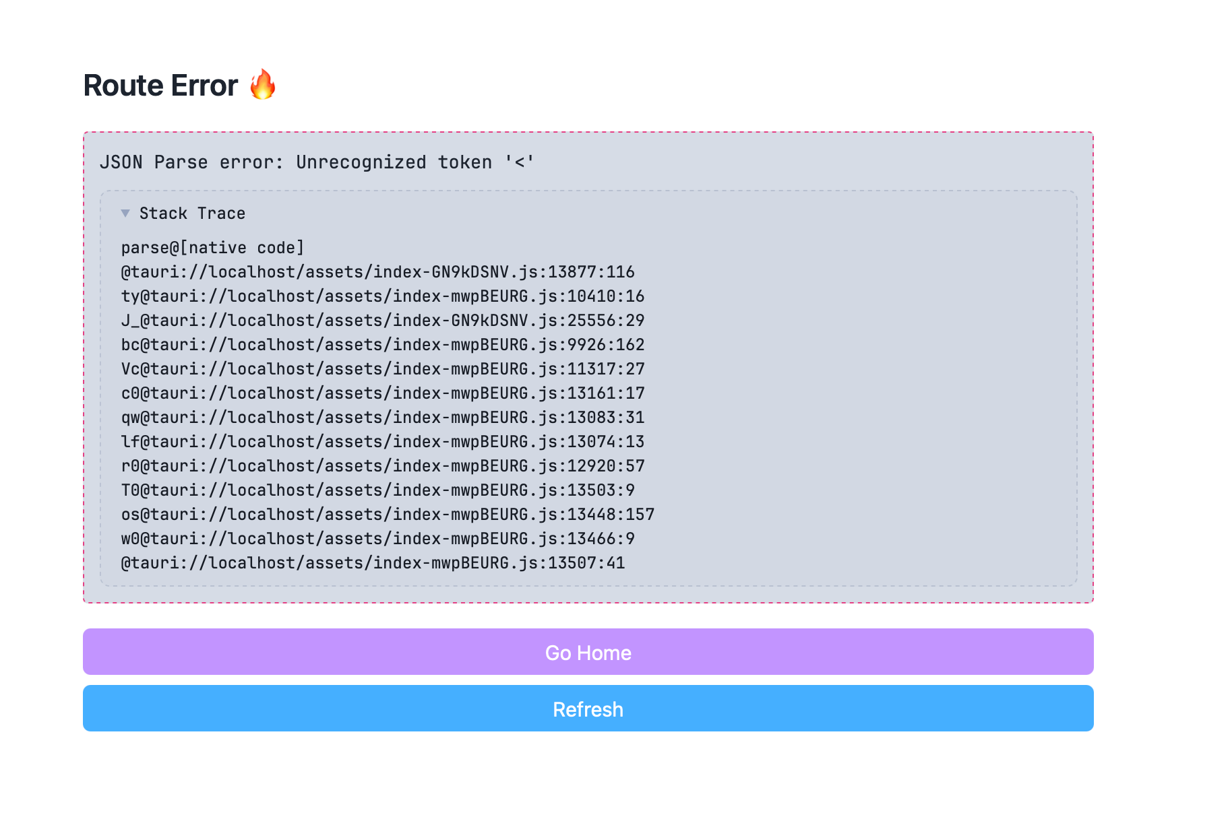This screenshot has height=819, width=1228.
Task: Click the last trace line index-mwpBEURG.js:13507:41
Action: click(x=373, y=563)
